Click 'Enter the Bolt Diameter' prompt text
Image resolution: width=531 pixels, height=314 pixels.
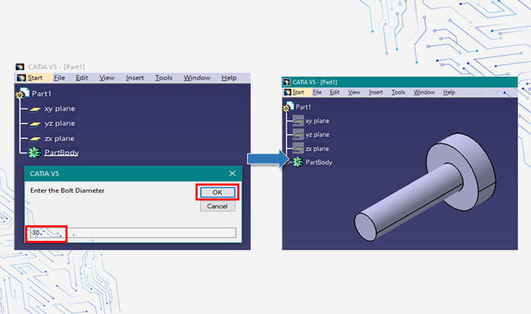click(67, 191)
